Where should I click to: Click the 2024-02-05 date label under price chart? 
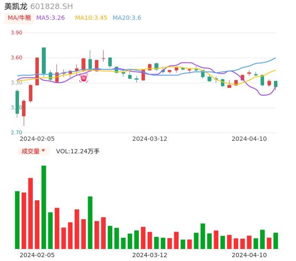(x=37, y=139)
